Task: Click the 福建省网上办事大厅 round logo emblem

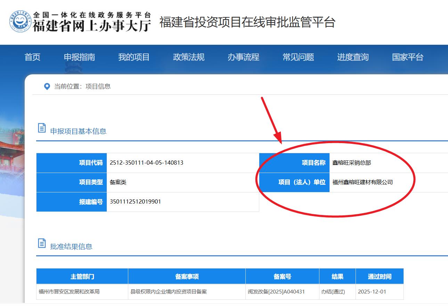Action: [x=20, y=22]
